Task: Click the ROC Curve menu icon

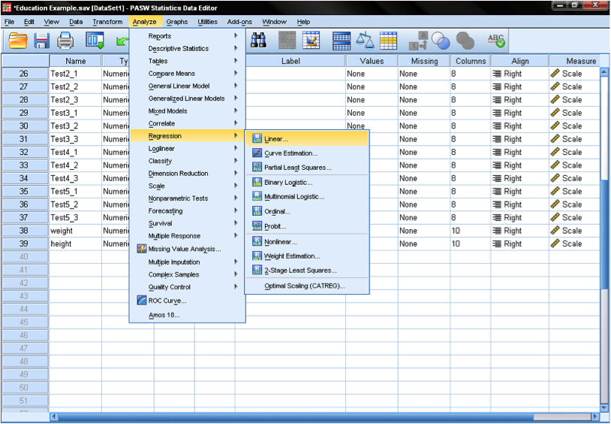Action: pos(141,301)
